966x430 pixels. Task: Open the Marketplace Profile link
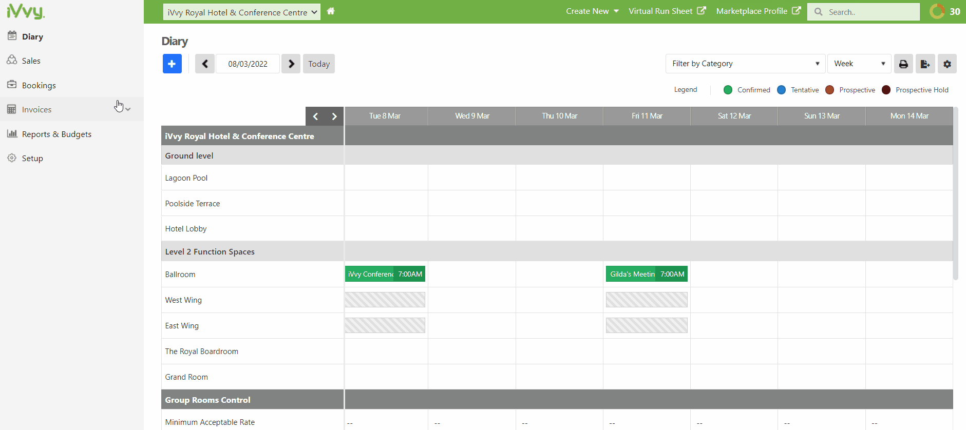752,11
